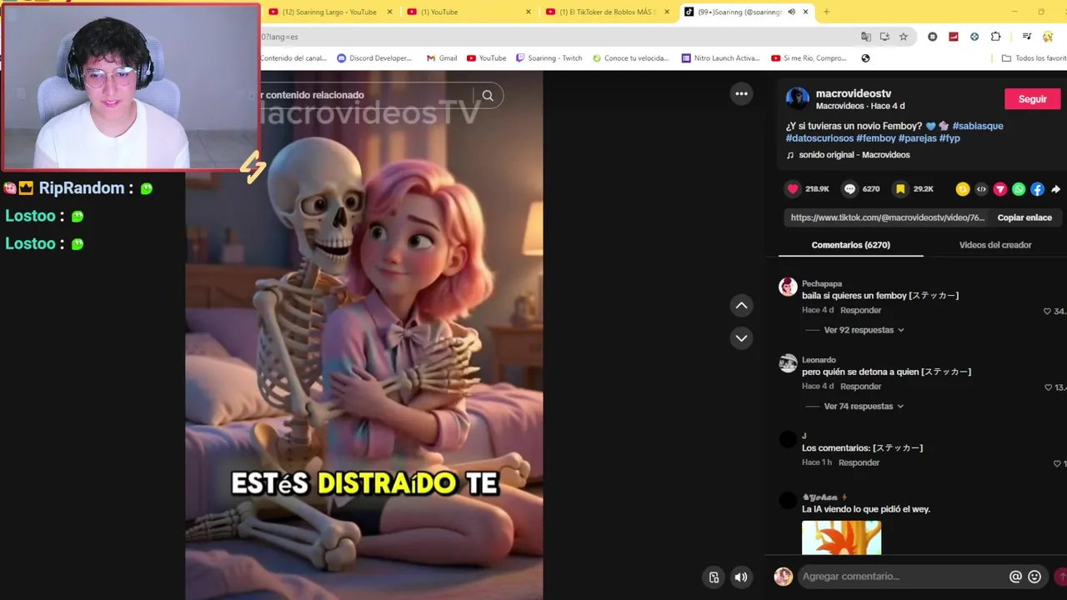1067x600 pixels.
Task: Click the embed code icon
Action: pos(981,189)
